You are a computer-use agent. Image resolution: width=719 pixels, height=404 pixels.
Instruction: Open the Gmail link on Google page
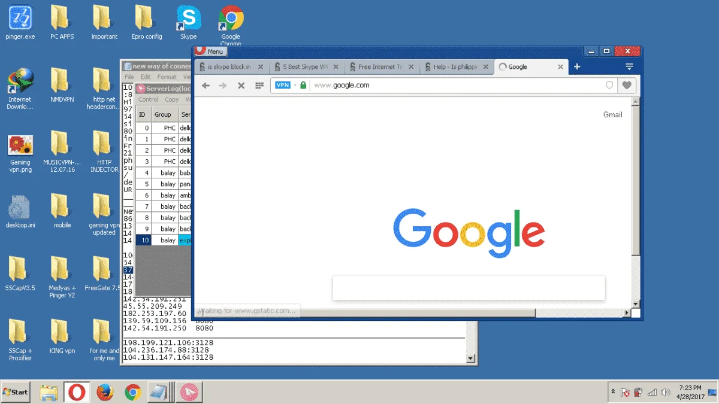click(612, 114)
